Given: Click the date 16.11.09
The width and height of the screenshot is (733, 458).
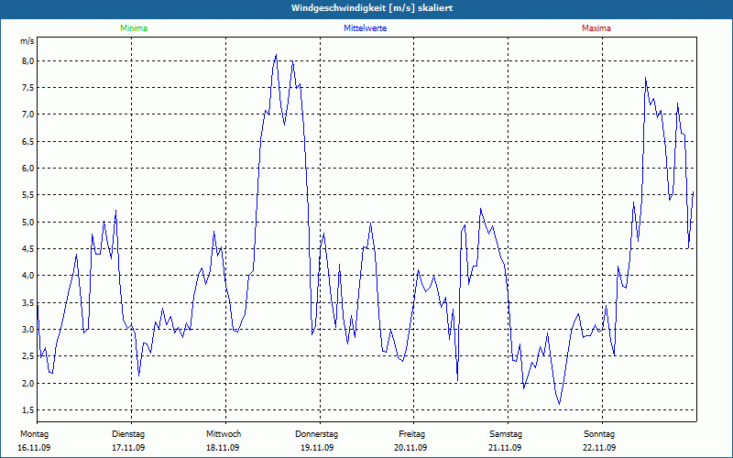Looking at the screenshot, I should click(x=34, y=448).
